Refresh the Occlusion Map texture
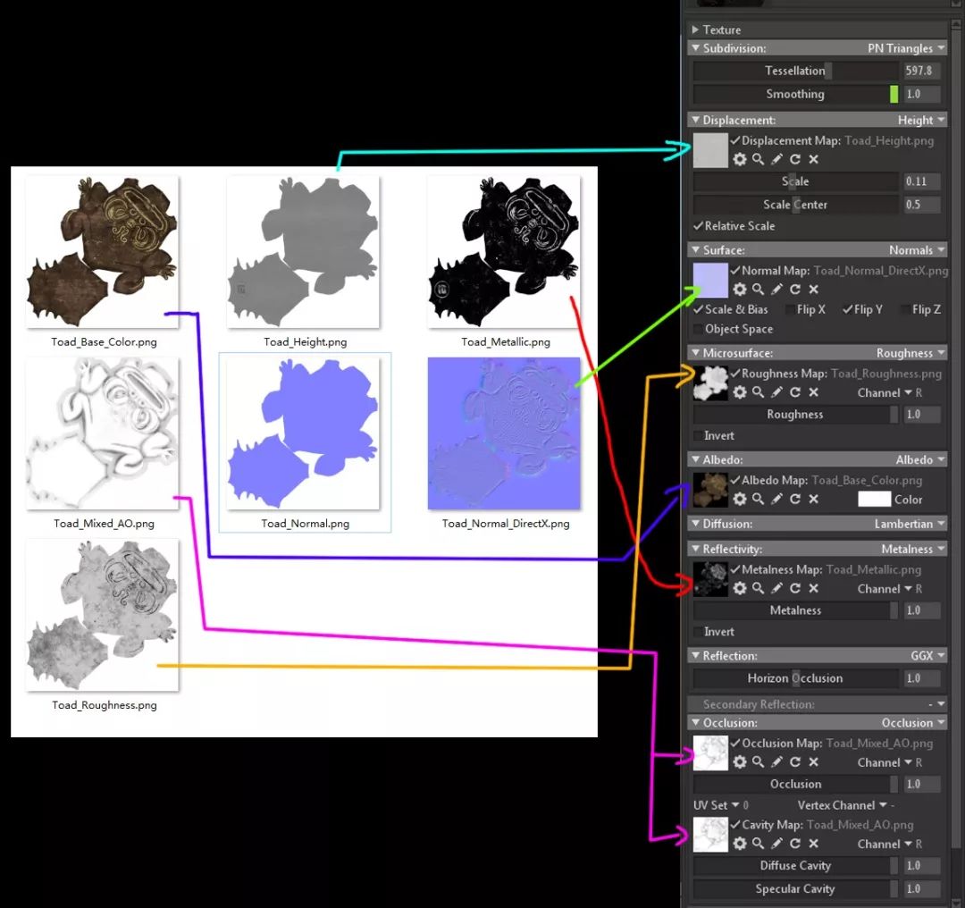 coord(795,762)
